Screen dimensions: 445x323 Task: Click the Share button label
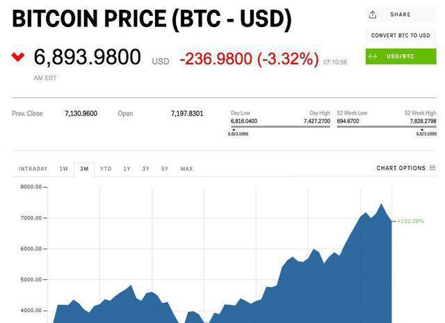[400, 15]
